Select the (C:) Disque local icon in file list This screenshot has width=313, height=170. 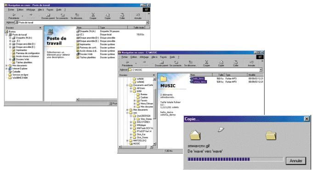click(x=78, y=34)
